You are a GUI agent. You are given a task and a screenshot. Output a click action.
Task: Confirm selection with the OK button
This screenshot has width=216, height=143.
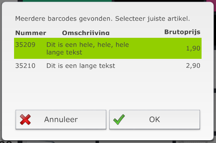coord(155,120)
